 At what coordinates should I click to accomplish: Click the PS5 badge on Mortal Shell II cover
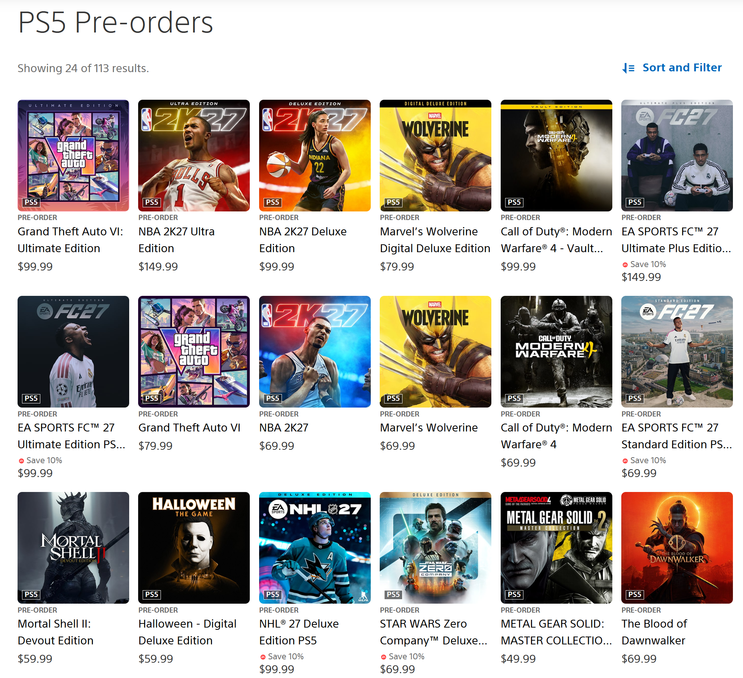31,594
